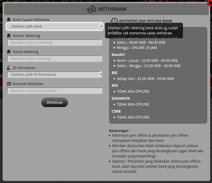Close the withdraw dialog with the red X
The image size is (212, 183).
(x=209, y=3)
